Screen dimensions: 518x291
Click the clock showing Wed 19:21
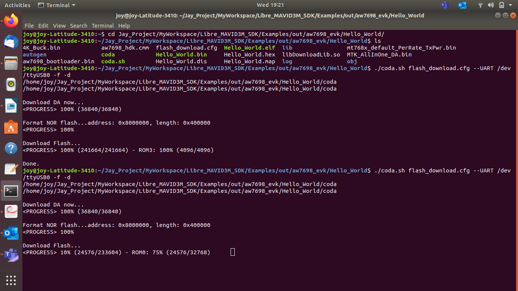tap(270, 5)
